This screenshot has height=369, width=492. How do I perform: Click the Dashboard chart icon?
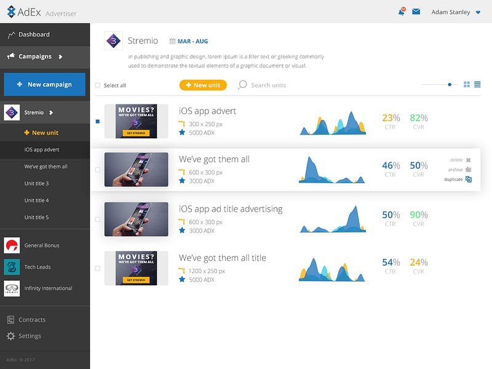(x=11, y=34)
